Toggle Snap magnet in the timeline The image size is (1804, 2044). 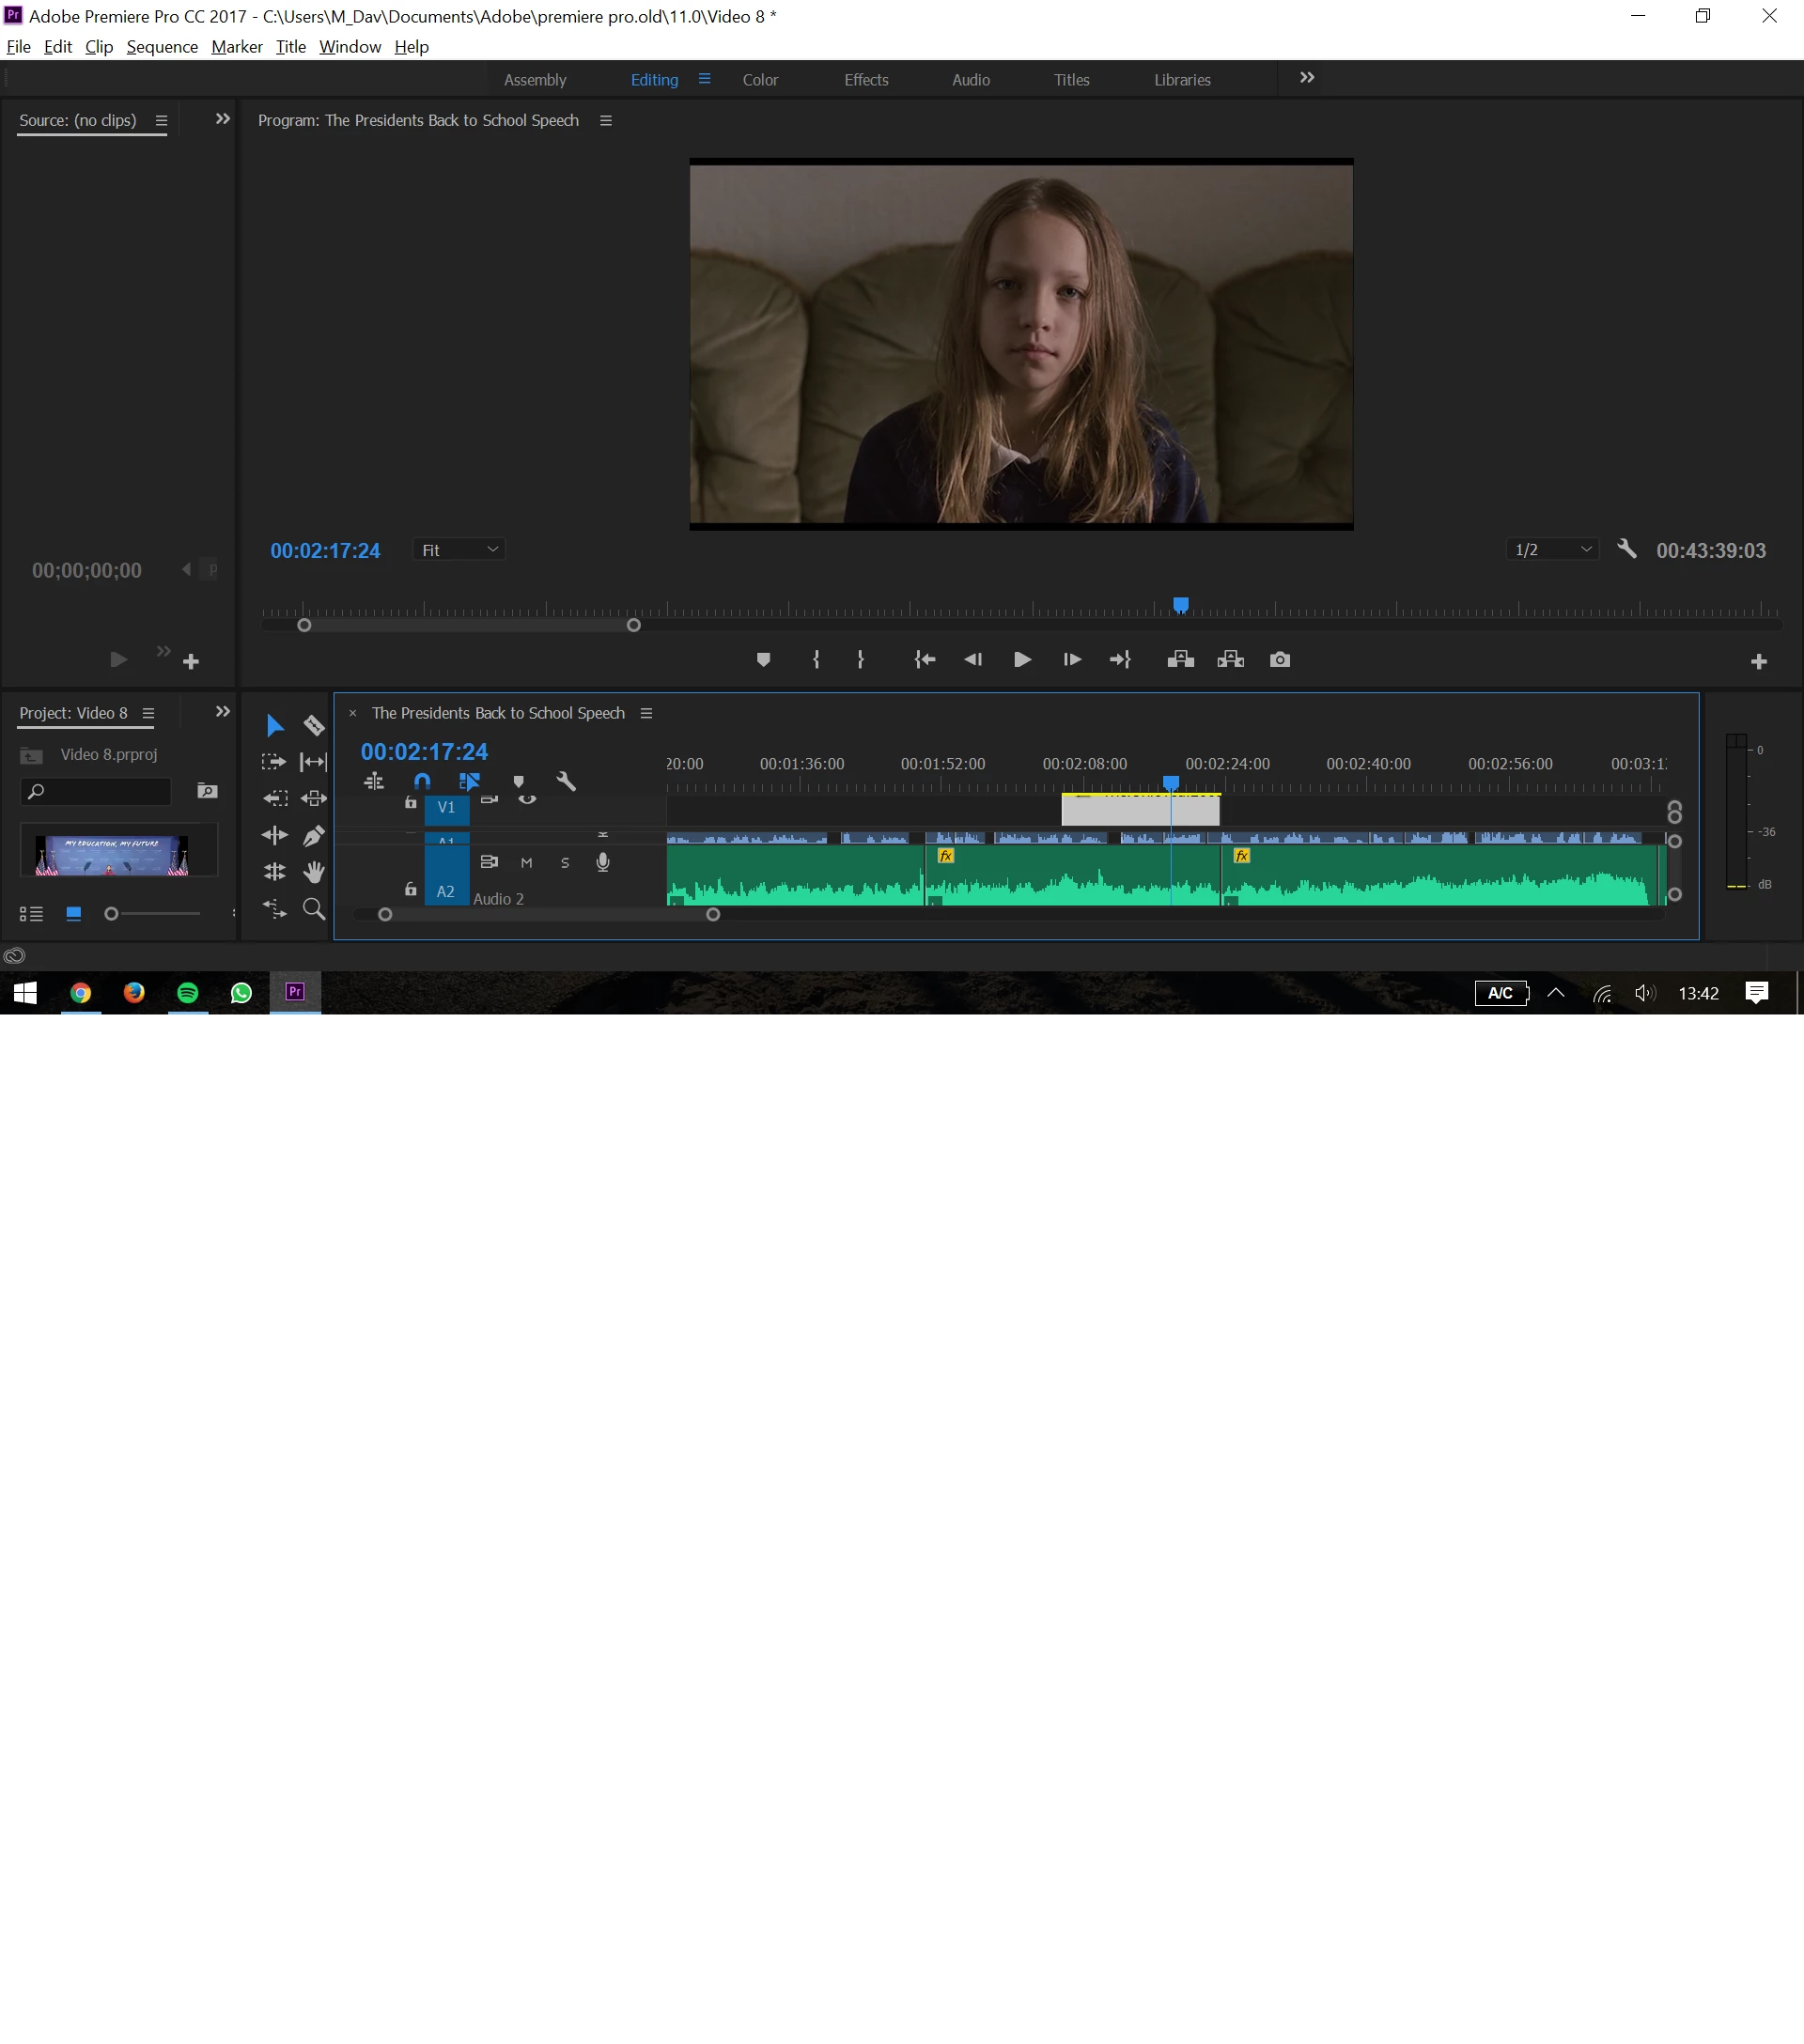(x=422, y=782)
